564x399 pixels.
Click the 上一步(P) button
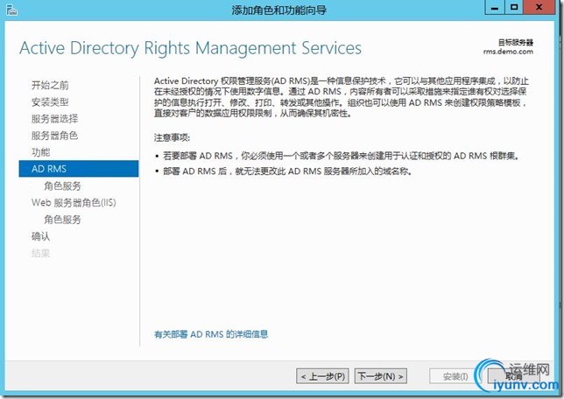pyautogui.click(x=322, y=376)
